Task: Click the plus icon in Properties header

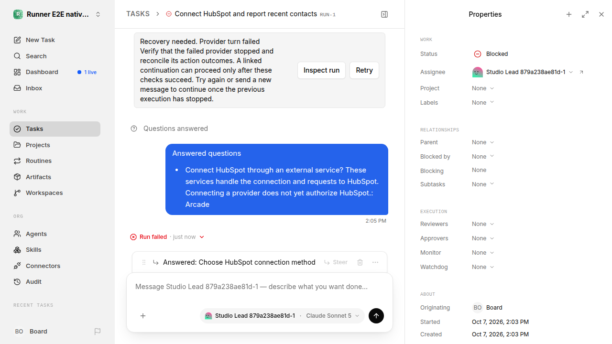Action: click(569, 14)
